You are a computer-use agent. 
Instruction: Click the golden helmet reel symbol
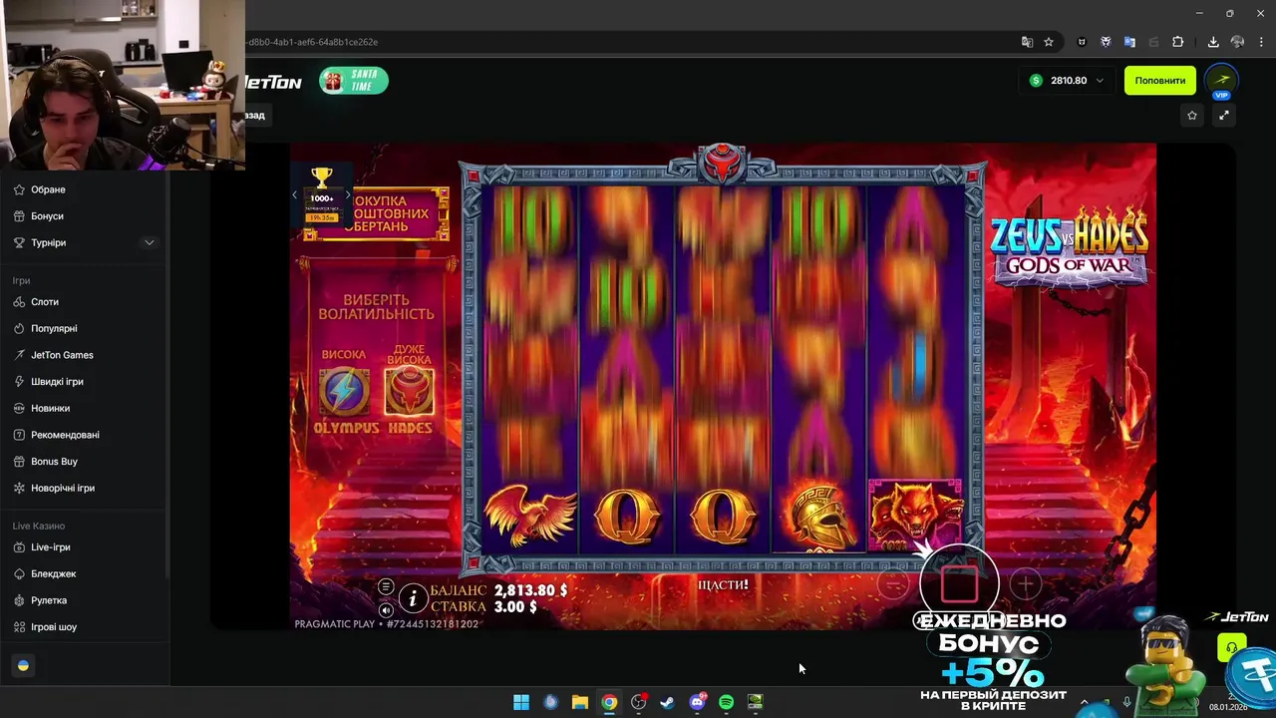pos(819,516)
